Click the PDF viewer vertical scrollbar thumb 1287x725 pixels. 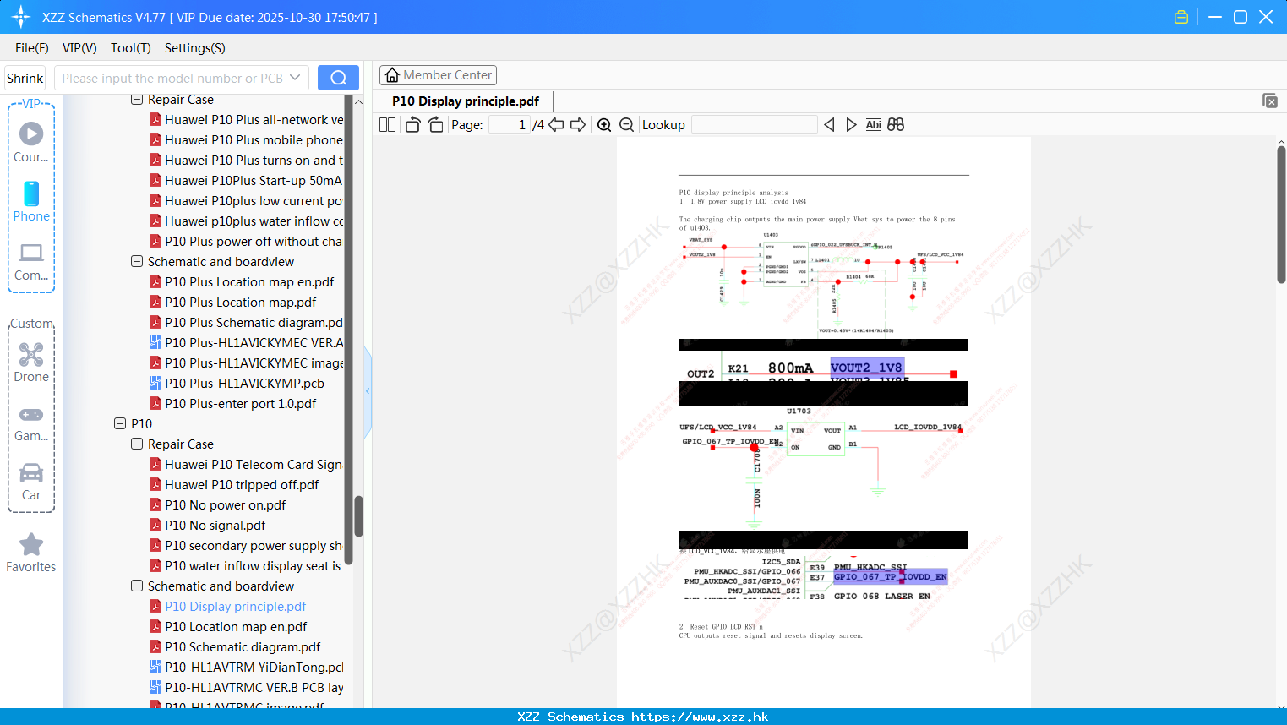click(1281, 215)
